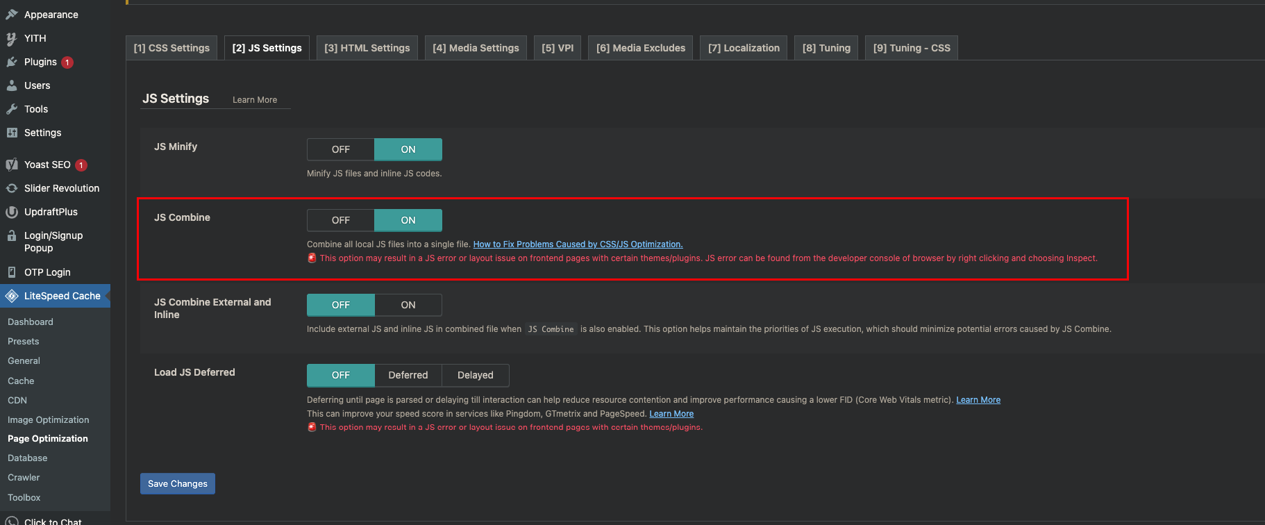1265x525 pixels.
Task: Switch to the [1] CSS Settings tab
Action: 171,48
